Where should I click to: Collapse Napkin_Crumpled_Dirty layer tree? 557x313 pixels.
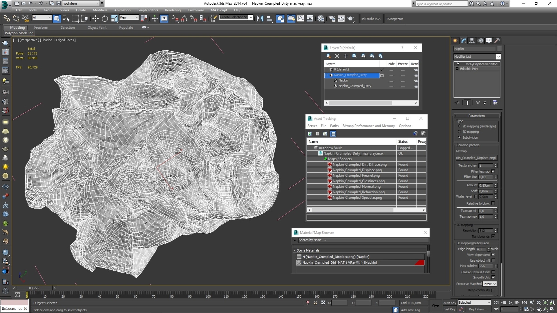327,75
